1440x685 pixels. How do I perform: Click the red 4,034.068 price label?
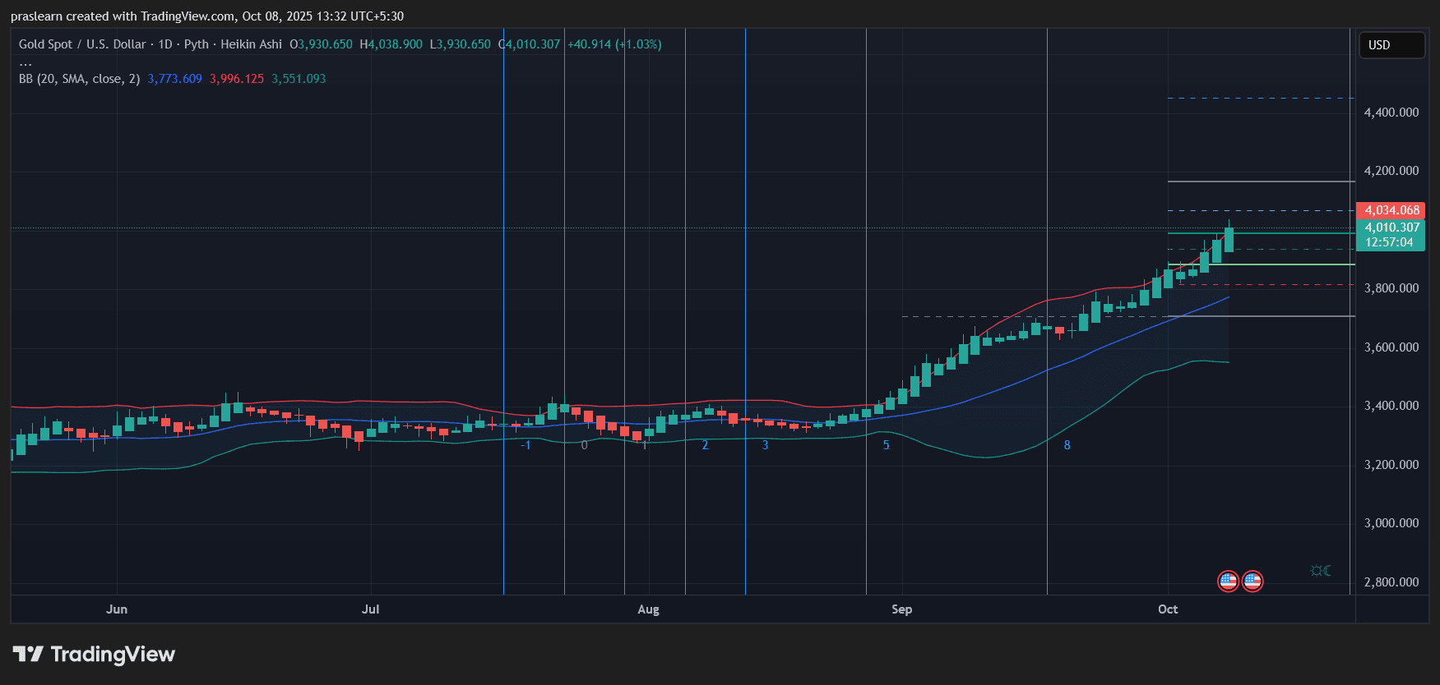coord(1391,210)
